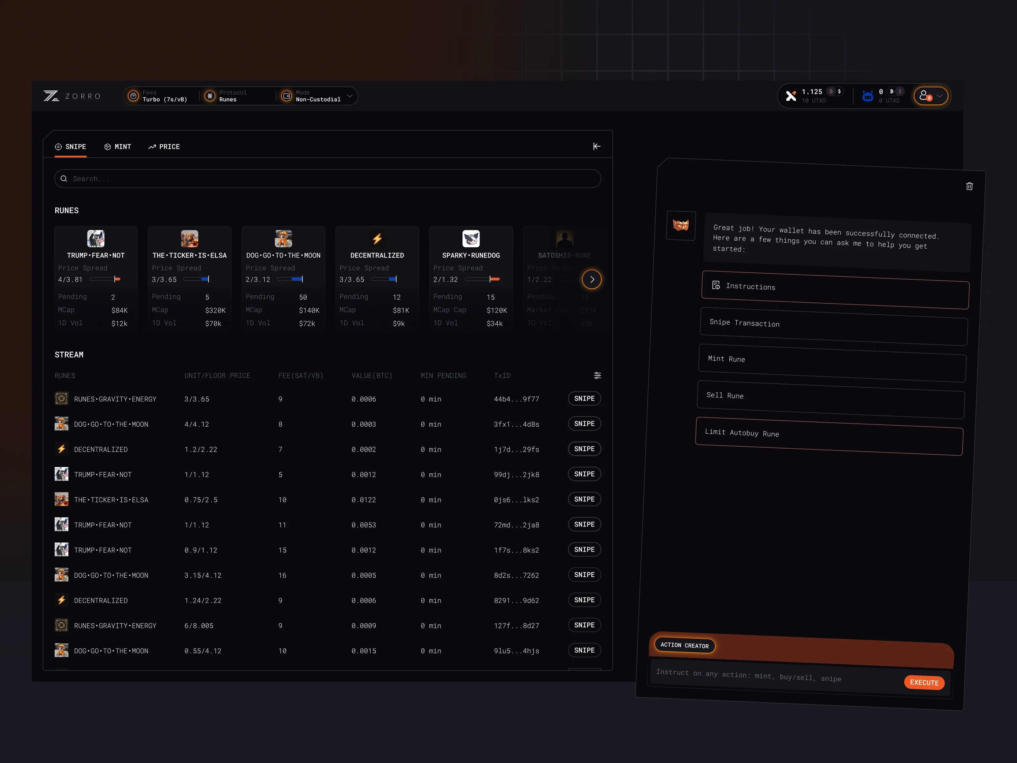This screenshot has width=1017, height=763.
Task: Switch robot balance currency to dollars
Action: 900,92
